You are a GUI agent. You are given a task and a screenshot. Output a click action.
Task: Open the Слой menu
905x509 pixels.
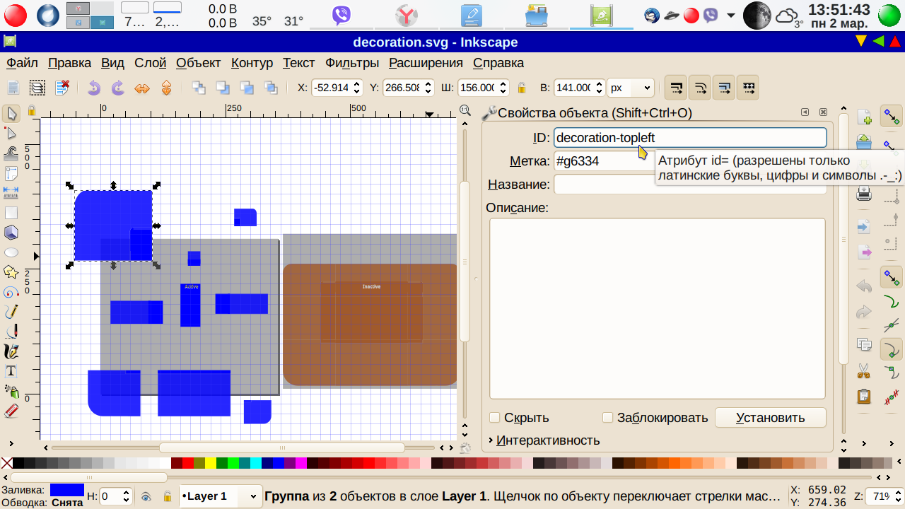pos(150,63)
